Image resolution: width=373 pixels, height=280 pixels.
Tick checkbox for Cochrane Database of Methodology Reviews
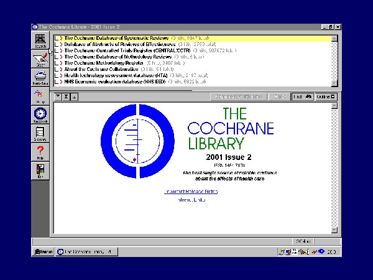(57, 57)
